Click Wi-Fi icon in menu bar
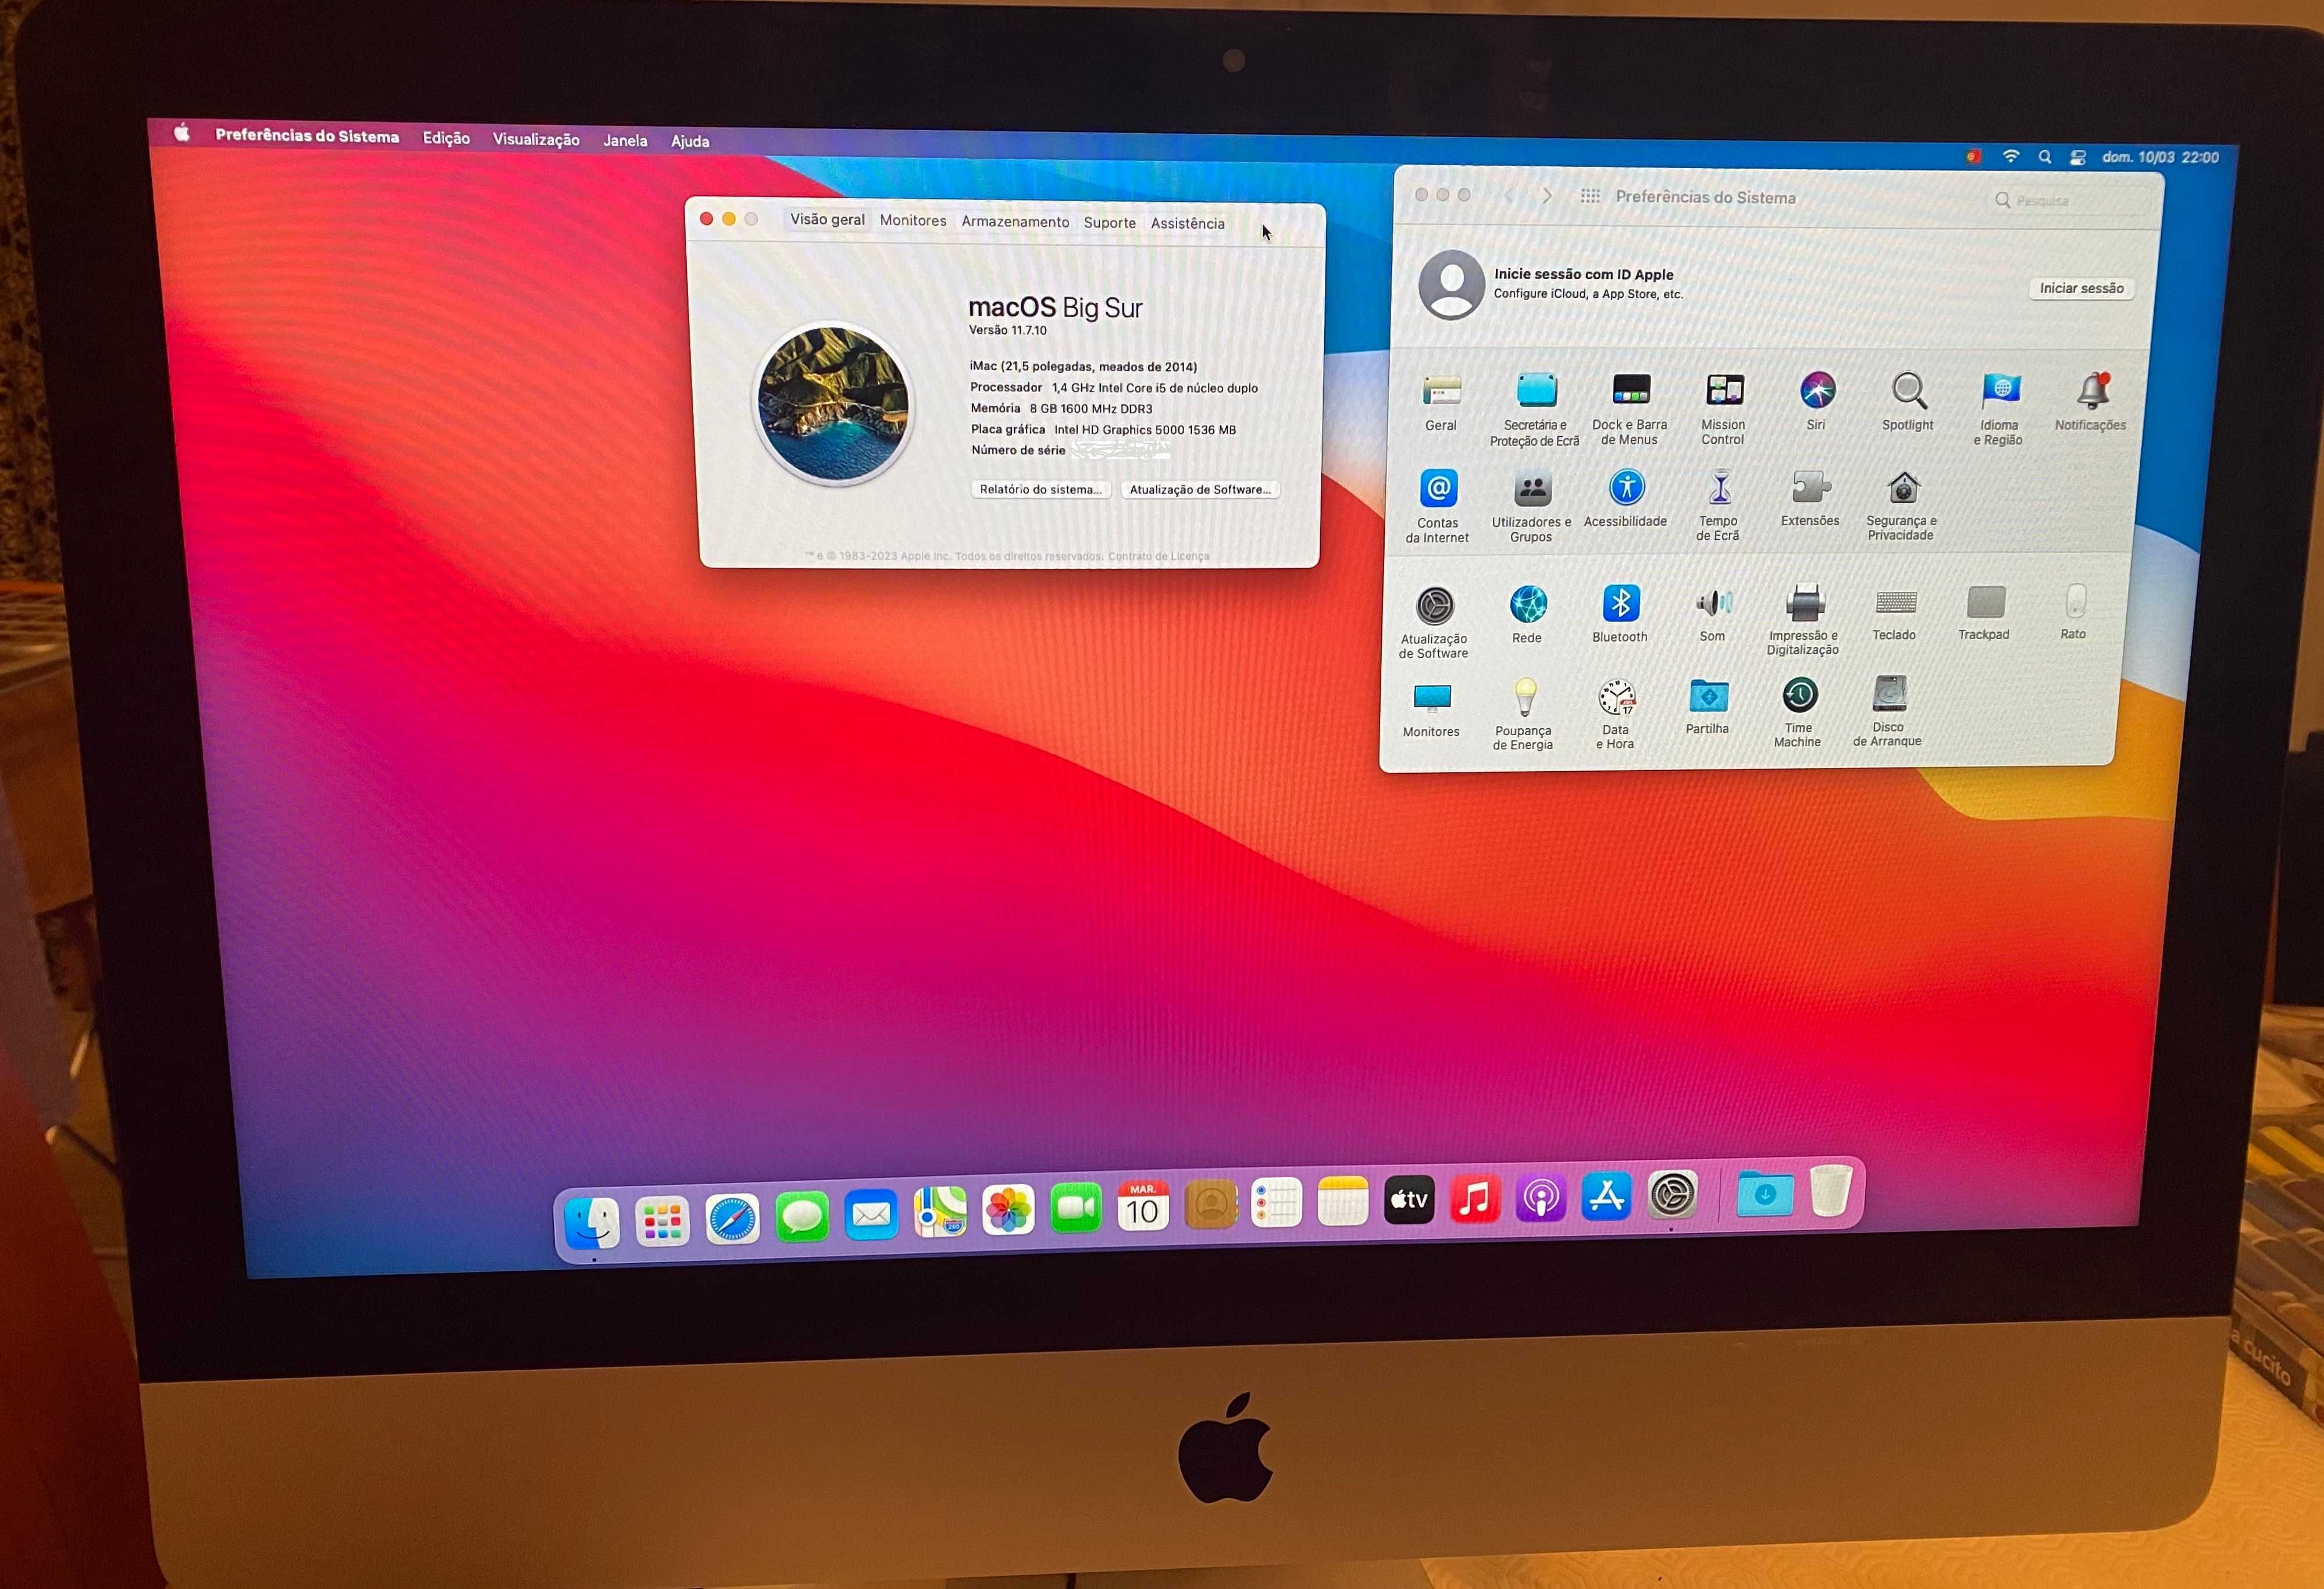Screen dimensions: 2324x1589 click(2011, 156)
